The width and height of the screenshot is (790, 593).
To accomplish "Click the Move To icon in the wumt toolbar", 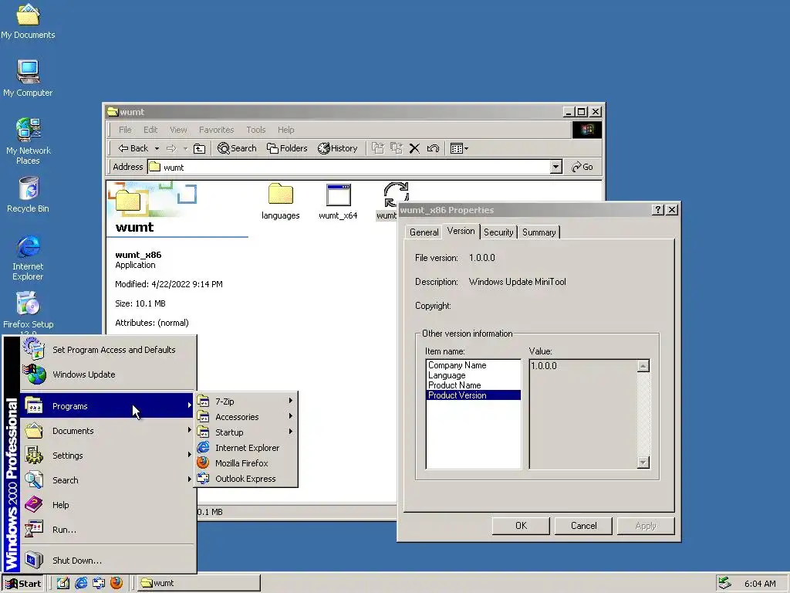I will coord(378,148).
